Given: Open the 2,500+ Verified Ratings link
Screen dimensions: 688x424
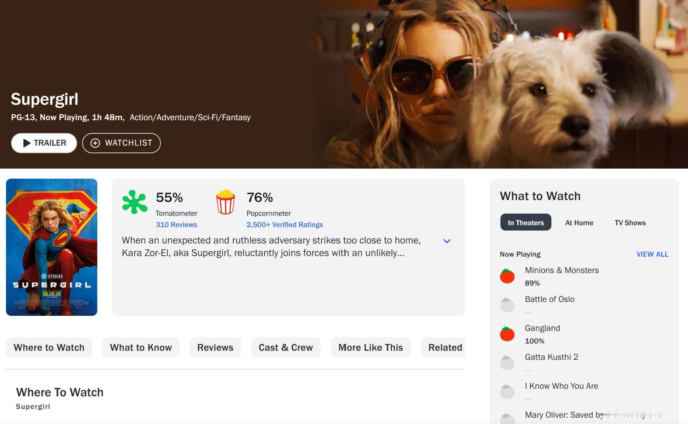Looking at the screenshot, I should coord(285,225).
